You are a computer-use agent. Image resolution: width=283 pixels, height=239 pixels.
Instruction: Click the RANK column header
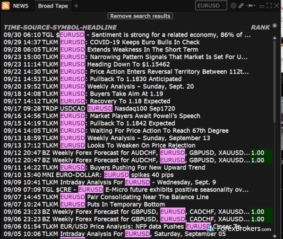pos(260,27)
